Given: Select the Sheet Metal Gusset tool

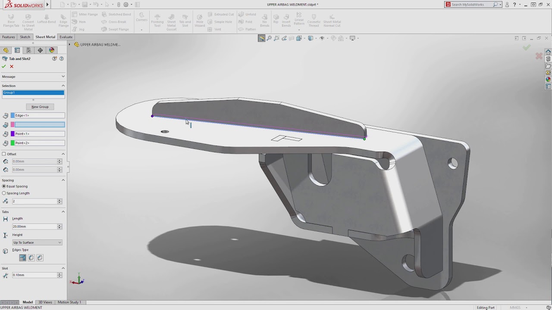Looking at the screenshot, I should pyautogui.click(x=172, y=22).
